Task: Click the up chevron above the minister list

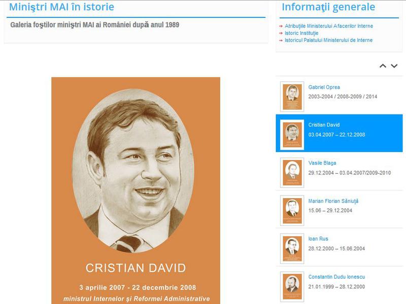Action: [383, 66]
